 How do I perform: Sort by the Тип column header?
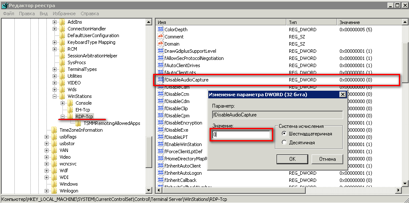(311, 22)
